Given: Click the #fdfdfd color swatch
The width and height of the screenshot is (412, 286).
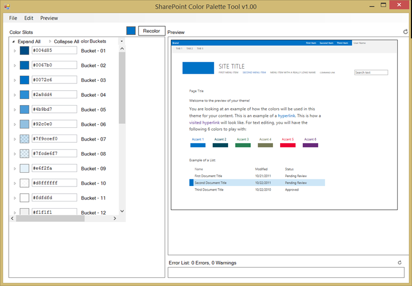Looking at the screenshot, I should tap(24, 198).
